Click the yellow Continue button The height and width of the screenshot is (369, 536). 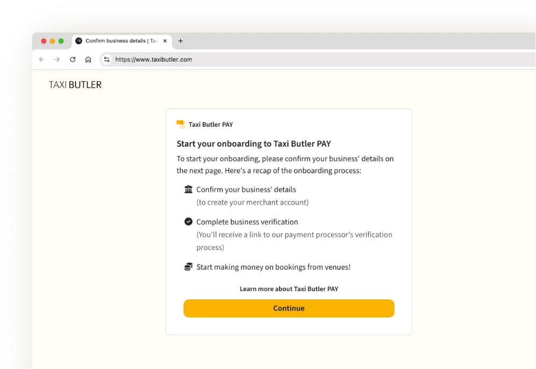click(289, 308)
